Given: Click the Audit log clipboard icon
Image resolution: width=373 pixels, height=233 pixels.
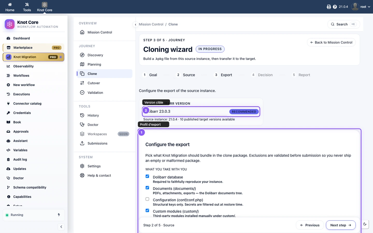Looking at the screenshot, I should coord(8,159).
